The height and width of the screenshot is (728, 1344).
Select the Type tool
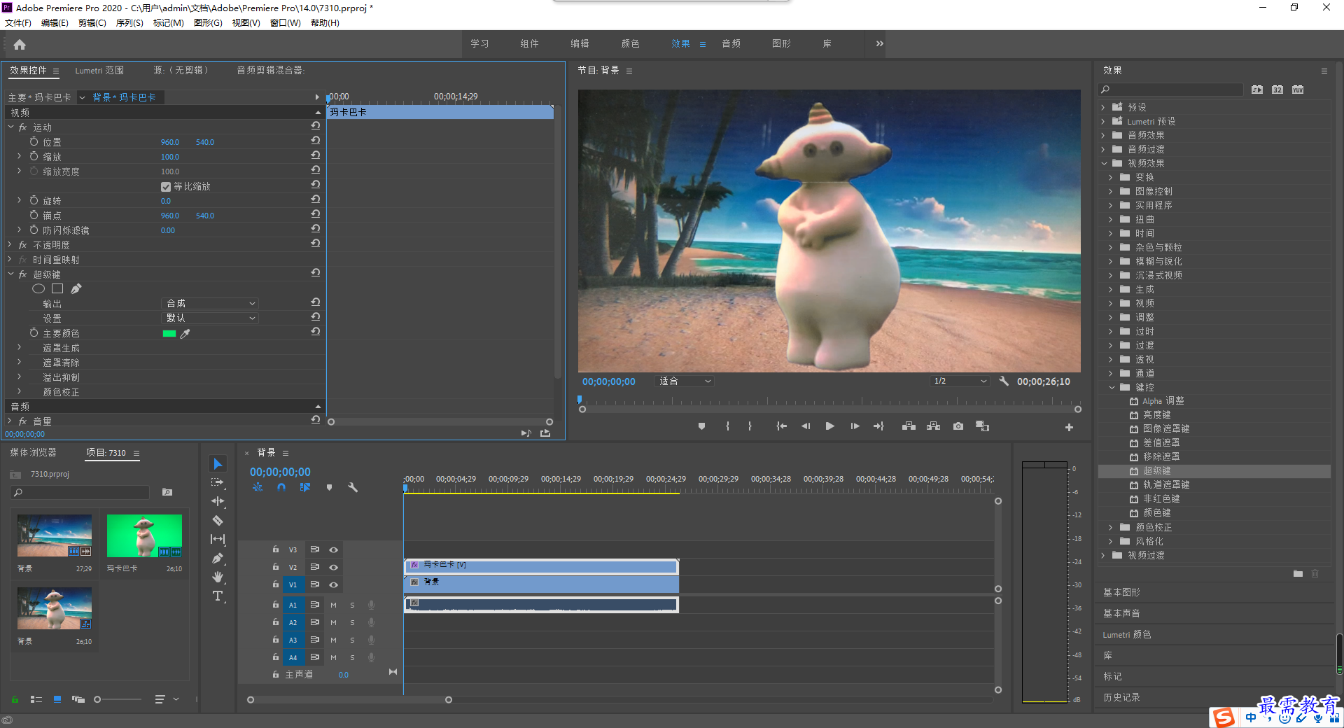pos(218,596)
